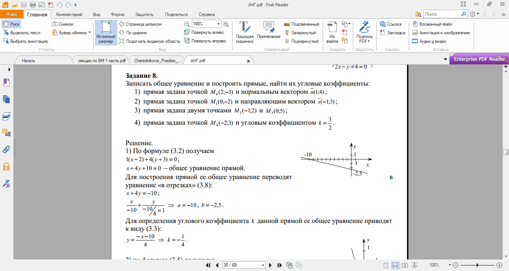Open the attachments paperclip panel

coord(6,150)
